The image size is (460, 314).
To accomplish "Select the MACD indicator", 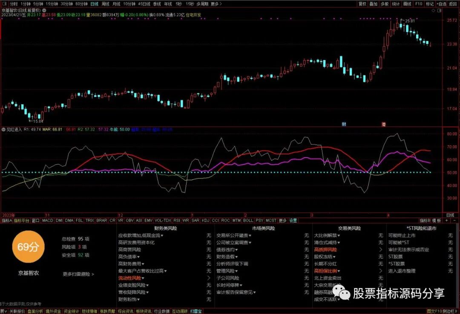I will (x=48, y=220).
